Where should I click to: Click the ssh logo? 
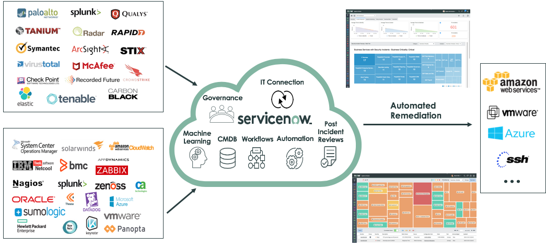click(x=512, y=159)
